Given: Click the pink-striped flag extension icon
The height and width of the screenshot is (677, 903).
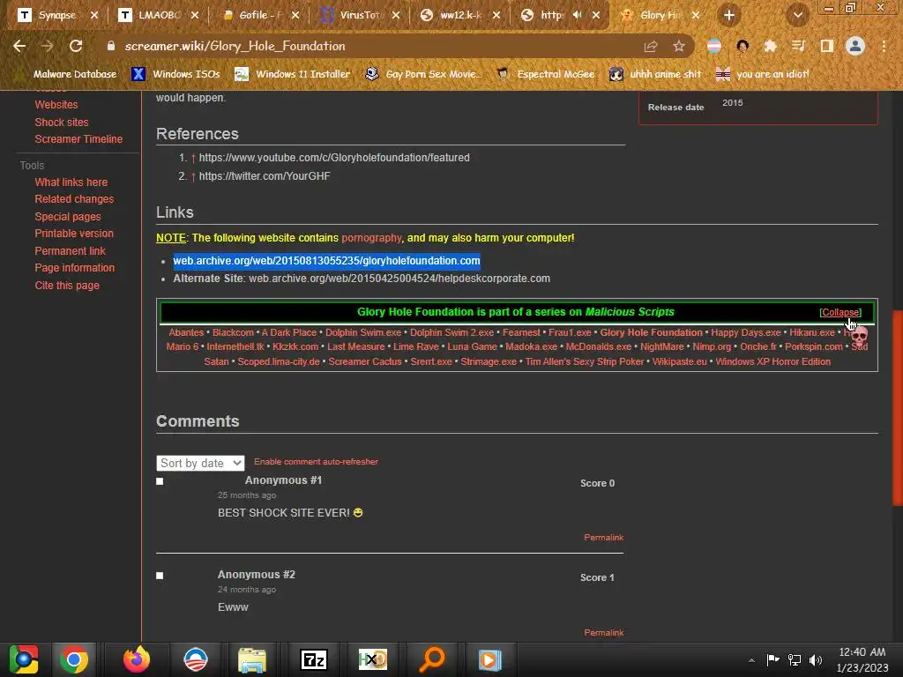Looking at the screenshot, I should [x=714, y=46].
